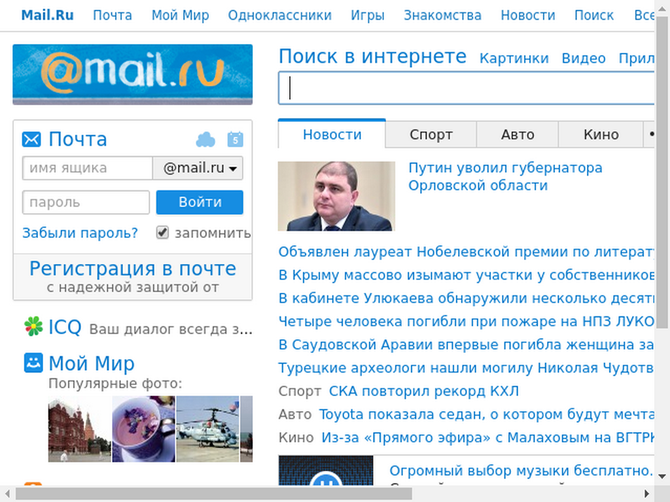The width and height of the screenshot is (670, 502).
Task: Click the scroll left arrow
Action: tap(7, 494)
